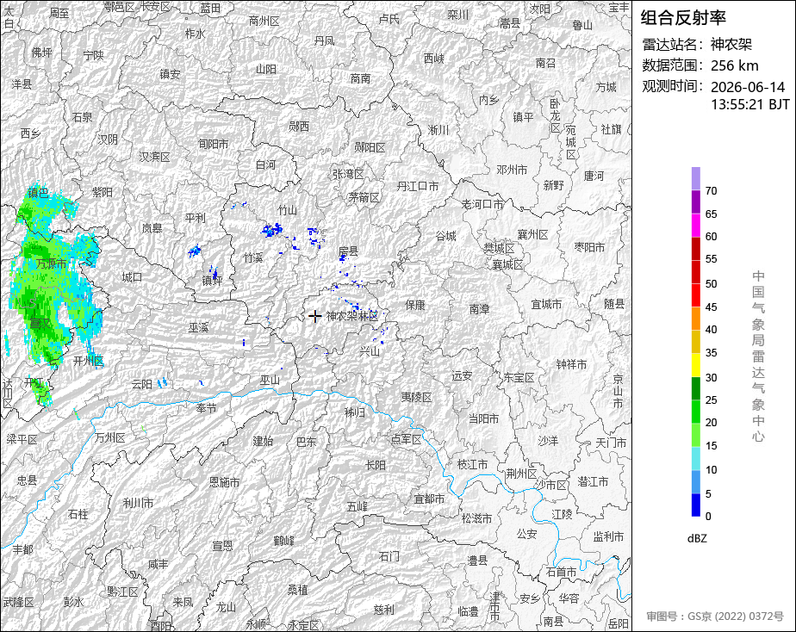Click the 保康 label on the map
Viewport: 796px width, 632px height.
[x=415, y=305]
